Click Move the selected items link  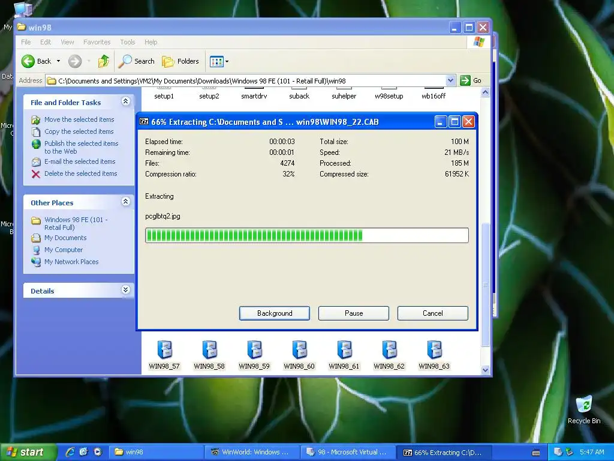(79, 119)
